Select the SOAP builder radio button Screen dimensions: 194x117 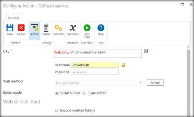57,93
